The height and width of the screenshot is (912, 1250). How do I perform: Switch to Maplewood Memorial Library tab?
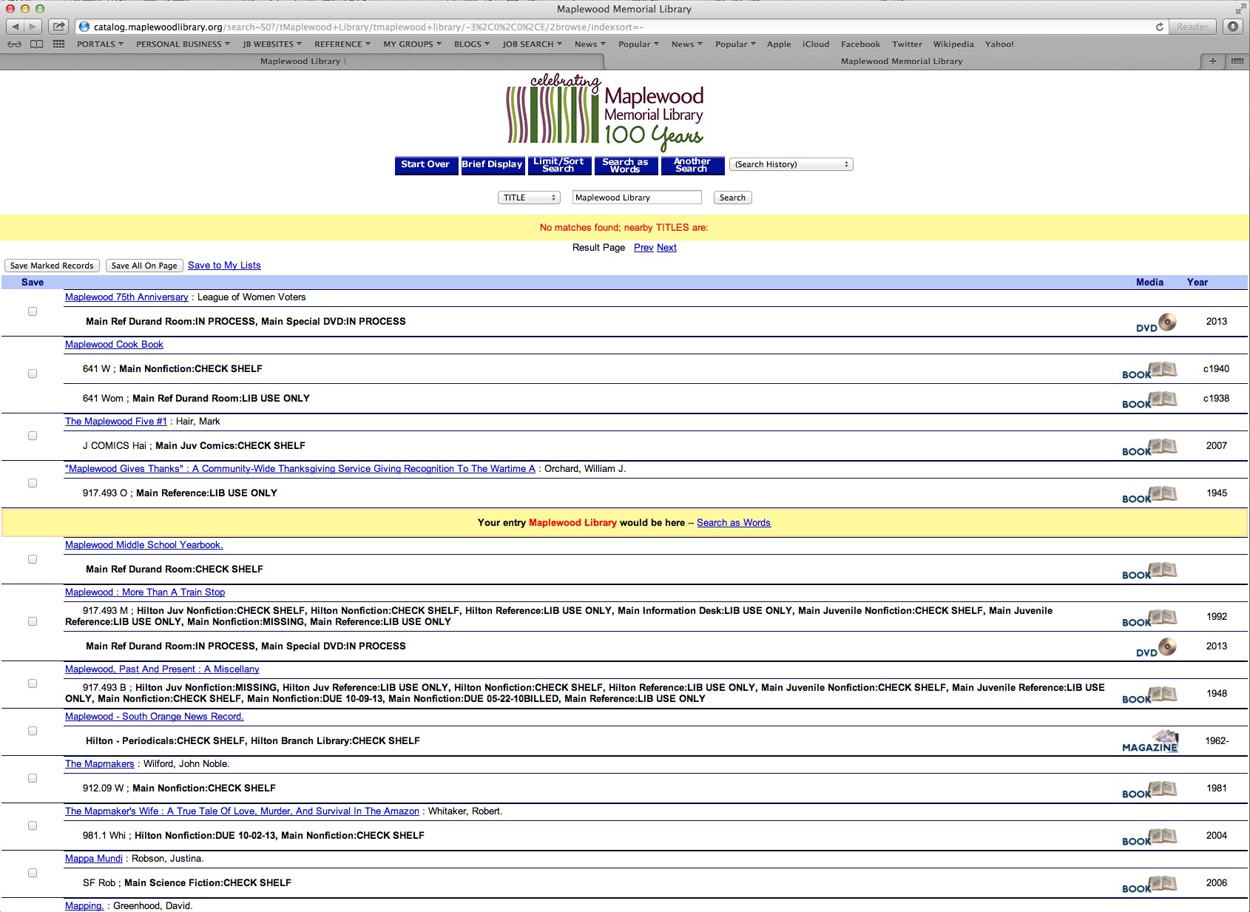(902, 61)
